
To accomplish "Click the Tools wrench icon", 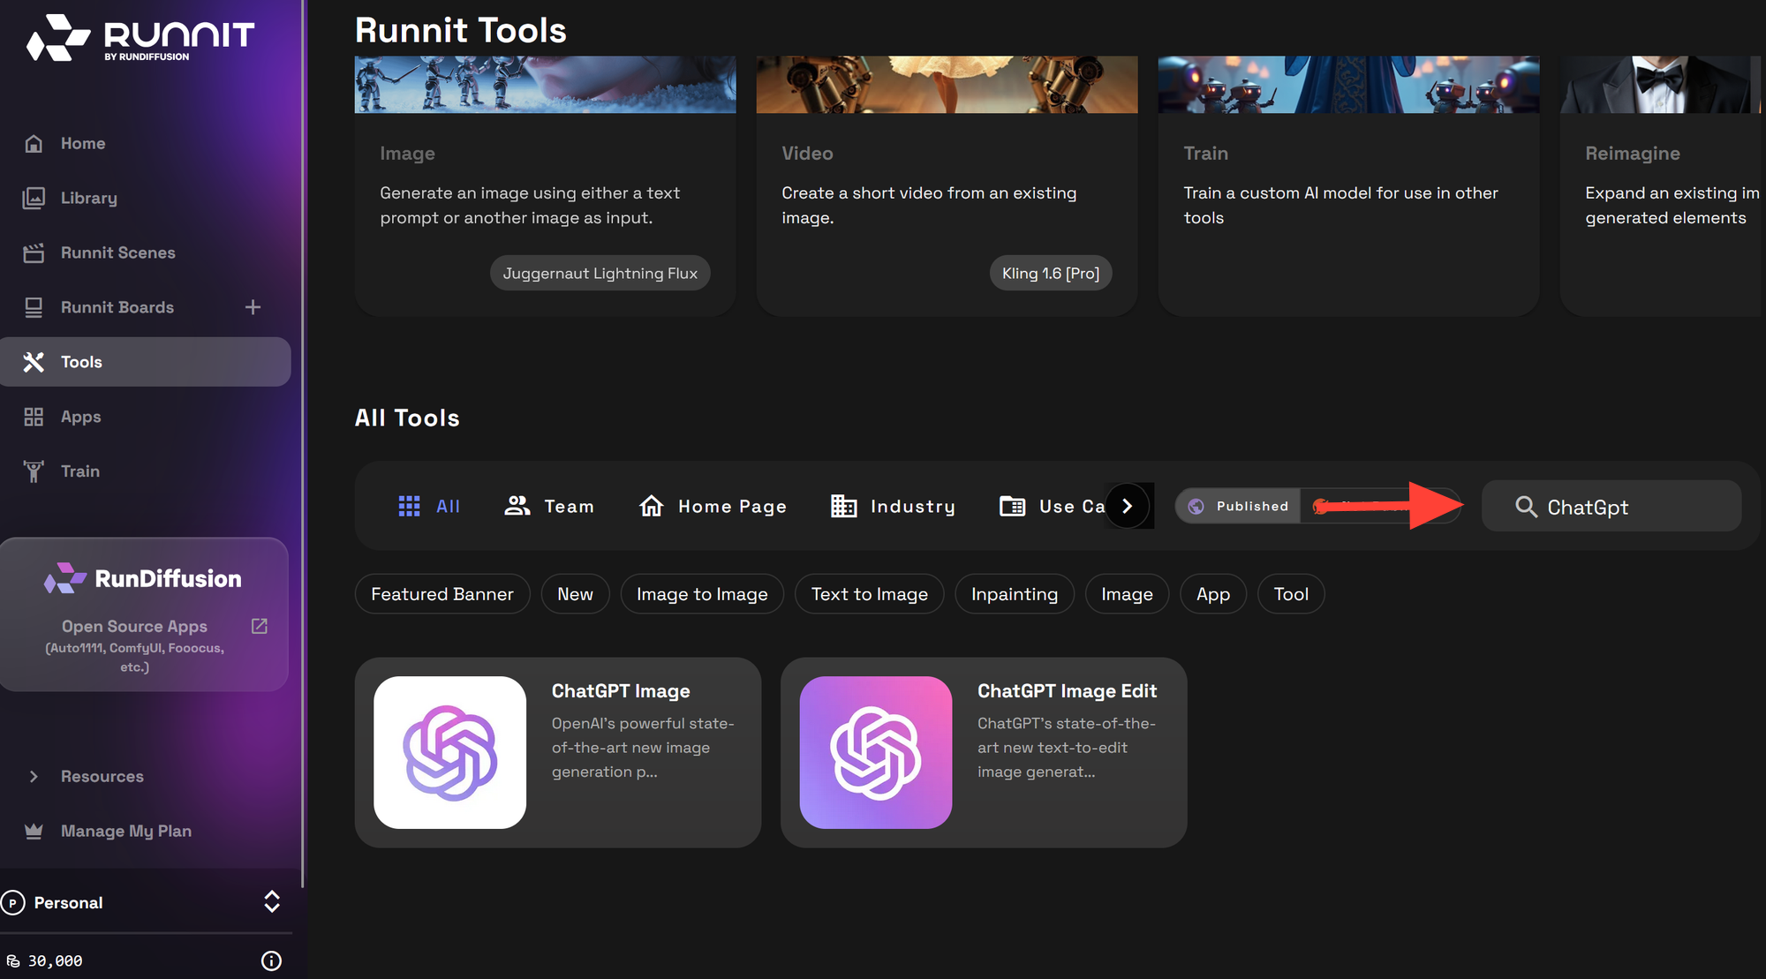I will point(34,362).
